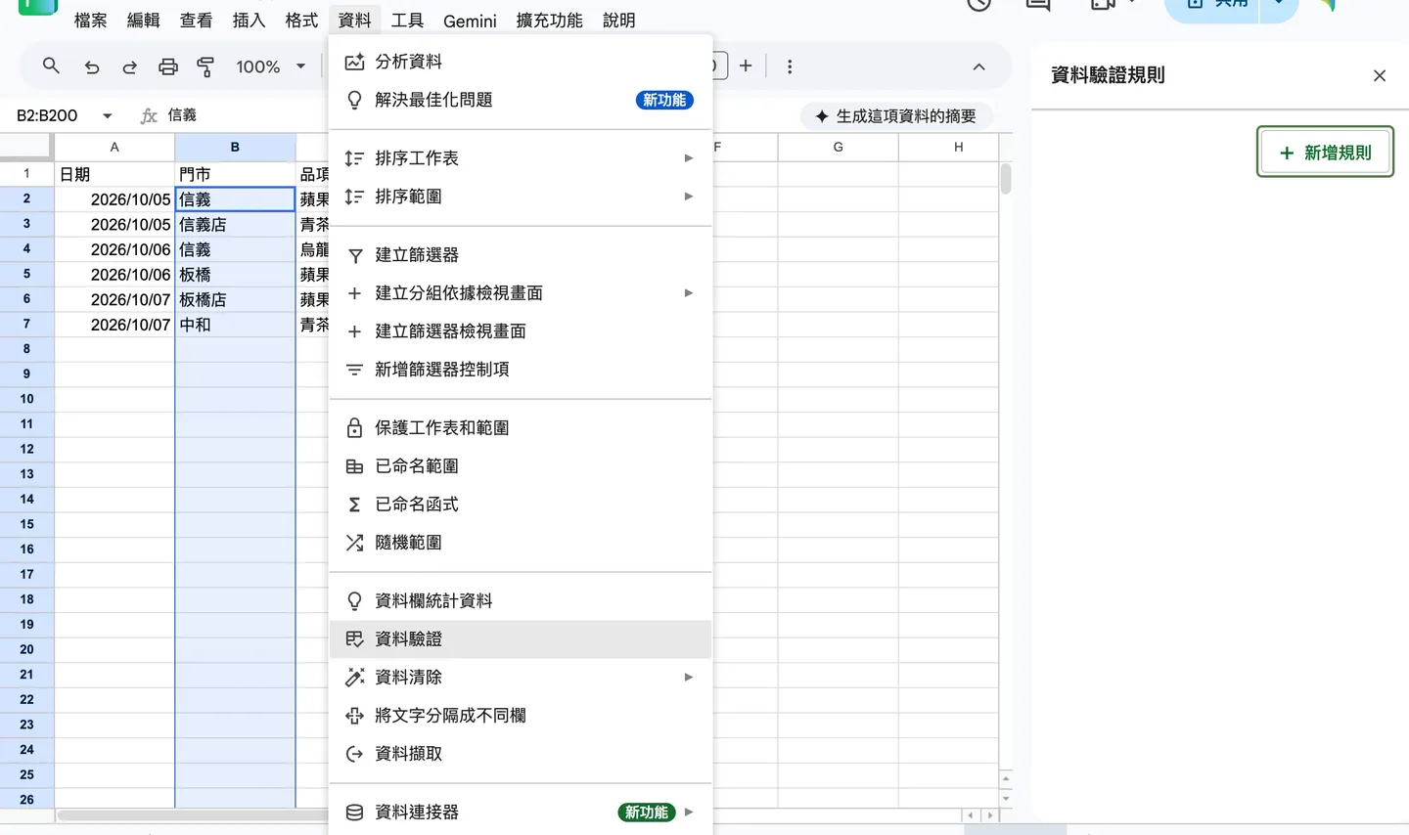This screenshot has height=835, width=1409.
Task: Click the print icon
Action: (168, 66)
